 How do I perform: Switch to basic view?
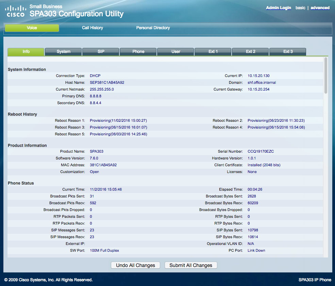(x=300, y=8)
